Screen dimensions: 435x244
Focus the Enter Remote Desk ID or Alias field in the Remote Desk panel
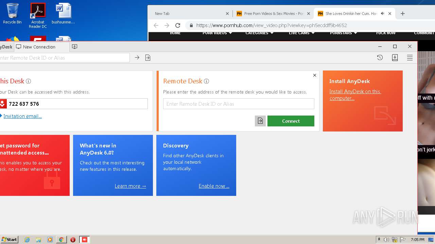pyautogui.click(x=239, y=104)
